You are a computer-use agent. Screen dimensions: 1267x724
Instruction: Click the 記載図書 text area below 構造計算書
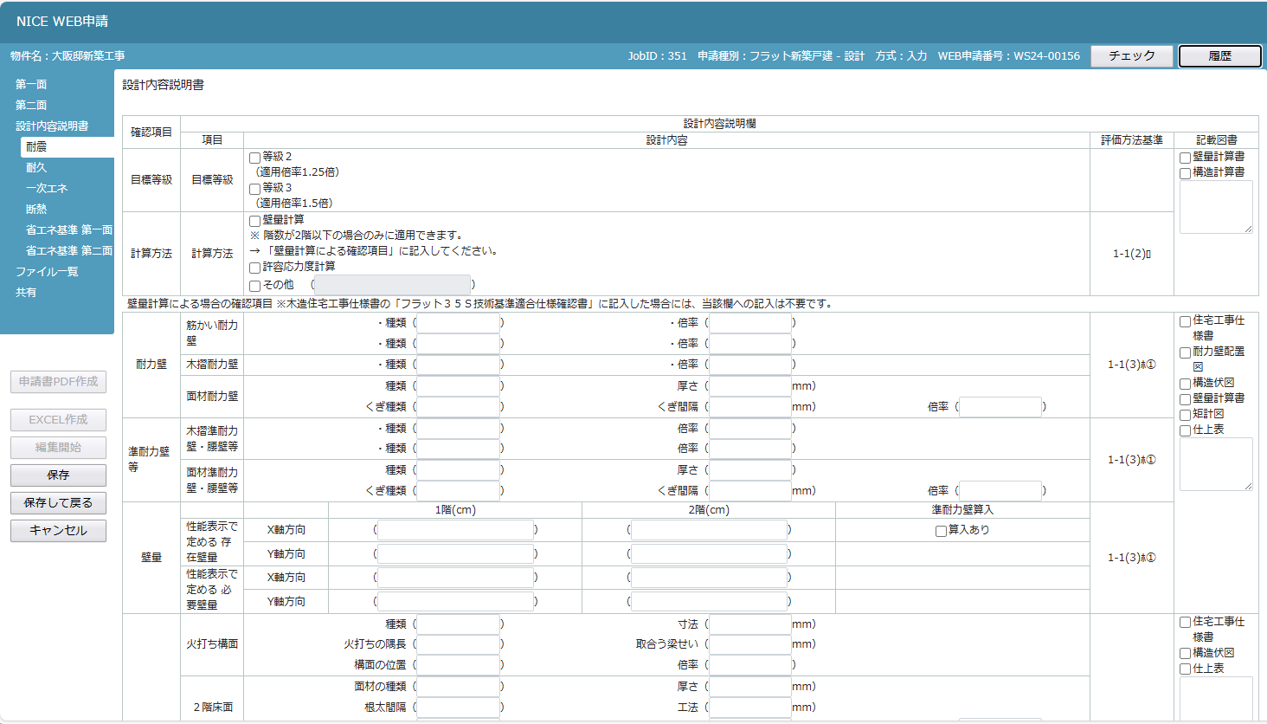tap(1216, 207)
